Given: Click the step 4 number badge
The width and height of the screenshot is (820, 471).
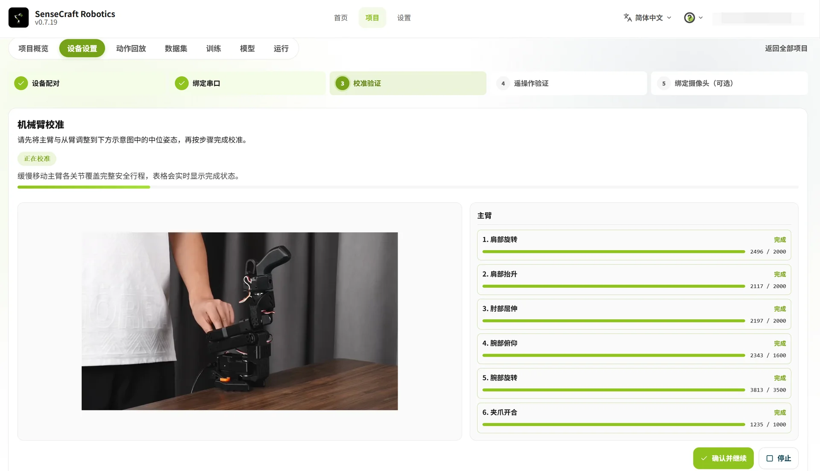Looking at the screenshot, I should tap(503, 83).
